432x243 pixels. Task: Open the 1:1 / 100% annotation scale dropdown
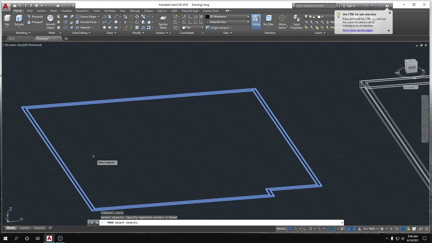click(x=370, y=229)
